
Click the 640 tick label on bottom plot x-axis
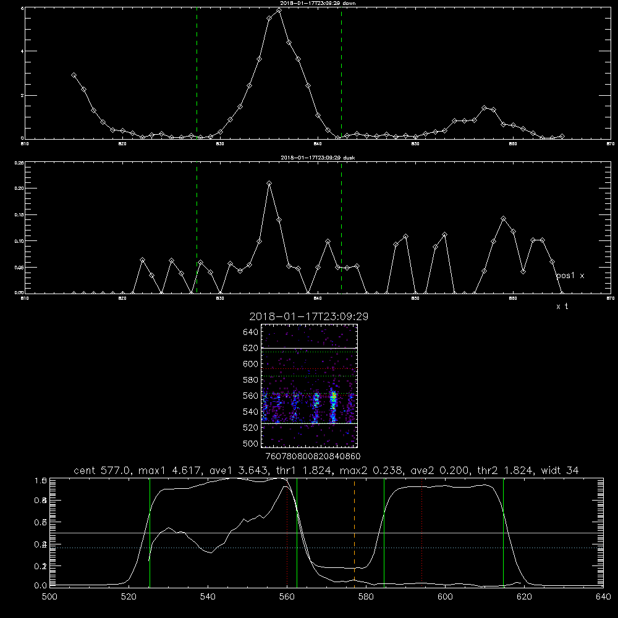[603, 597]
